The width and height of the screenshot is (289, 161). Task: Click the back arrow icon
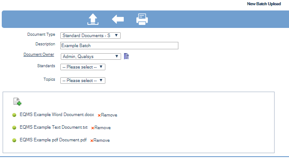[x=118, y=19]
